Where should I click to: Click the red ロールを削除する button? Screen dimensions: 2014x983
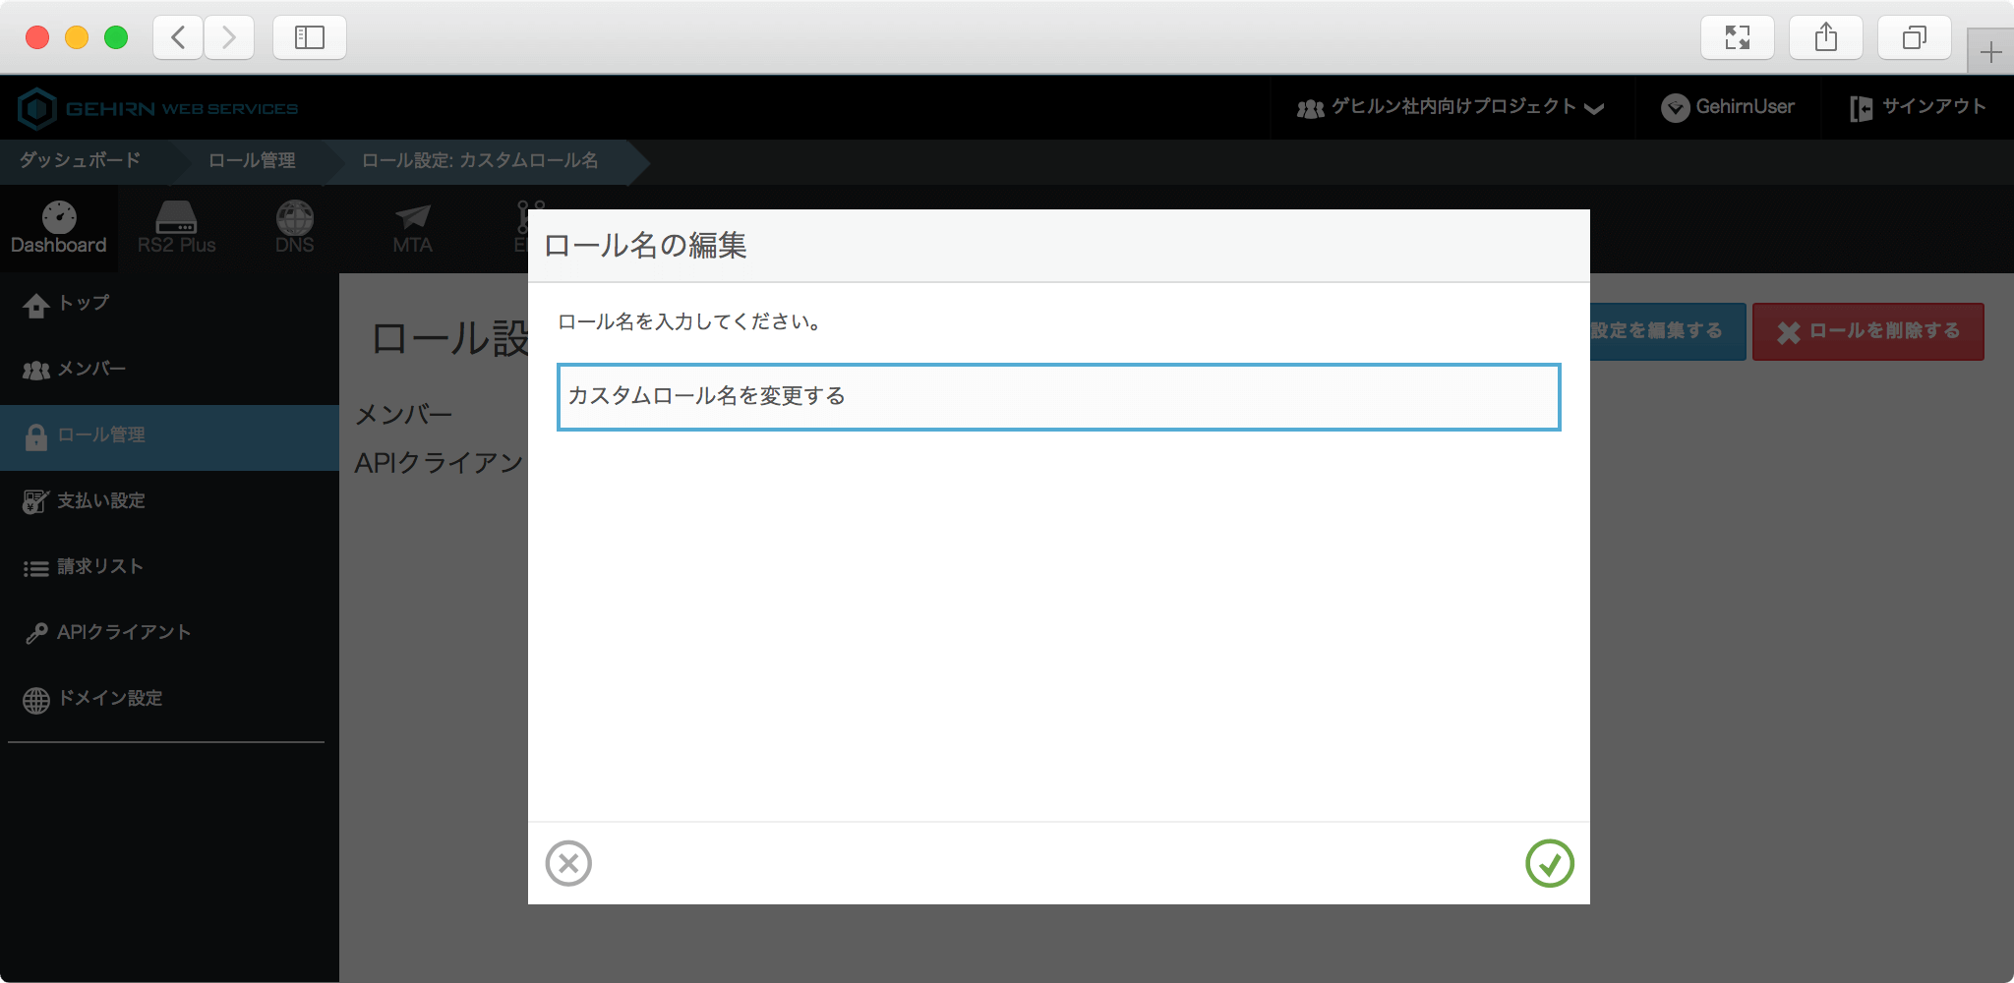1867,331
